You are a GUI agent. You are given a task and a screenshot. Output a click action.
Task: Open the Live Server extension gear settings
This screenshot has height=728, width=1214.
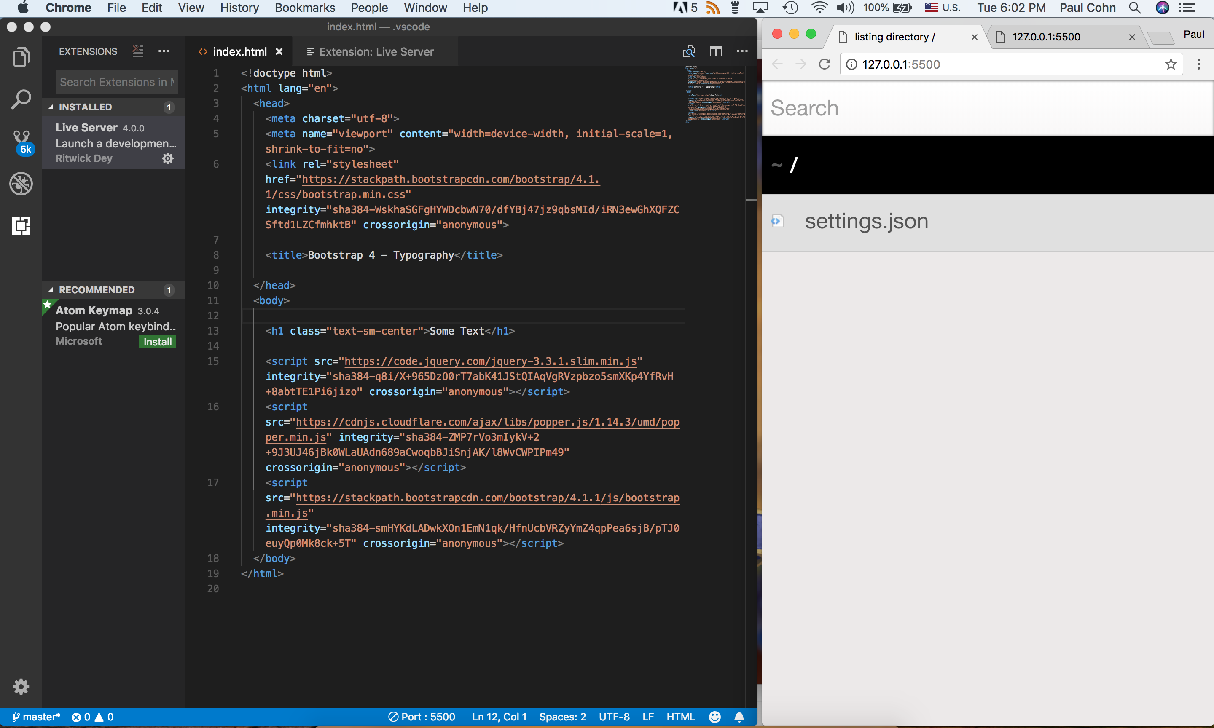point(167,158)
